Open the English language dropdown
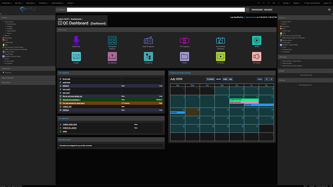The image size is (333, 187). pyautogui.click(x=297, y=2)
